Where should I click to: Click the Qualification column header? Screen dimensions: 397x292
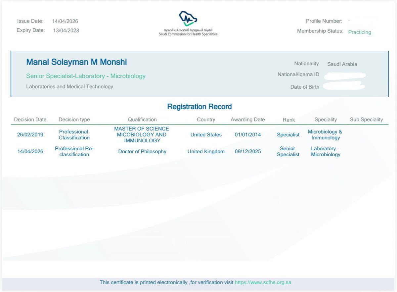(142, 120)
